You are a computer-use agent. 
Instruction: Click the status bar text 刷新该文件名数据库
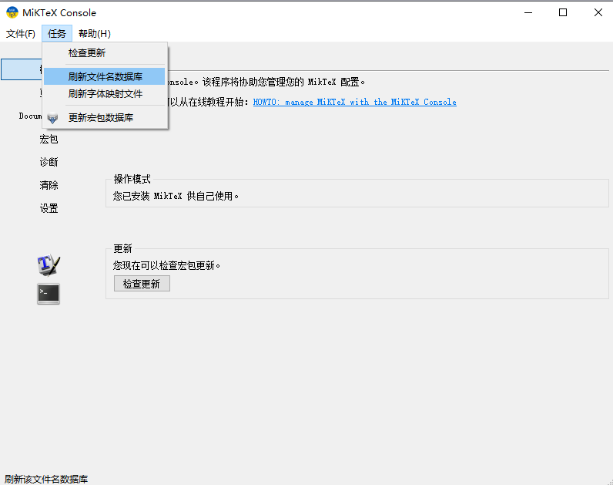click(x=46, y=479)
